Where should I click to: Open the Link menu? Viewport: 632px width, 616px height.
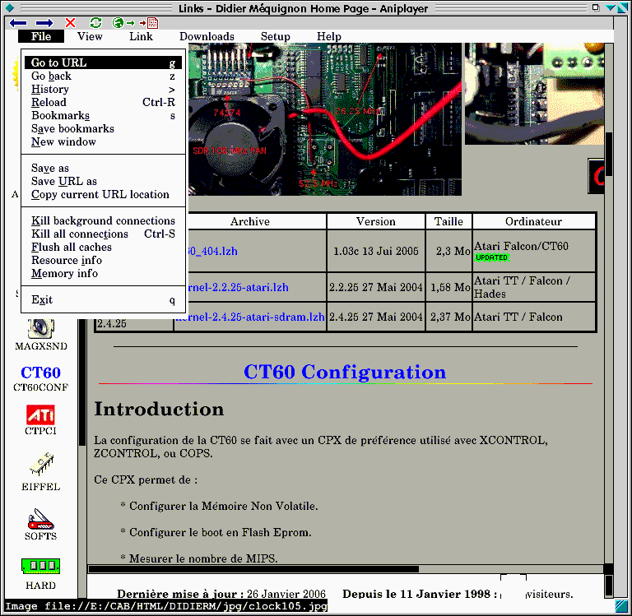(141, 36)
